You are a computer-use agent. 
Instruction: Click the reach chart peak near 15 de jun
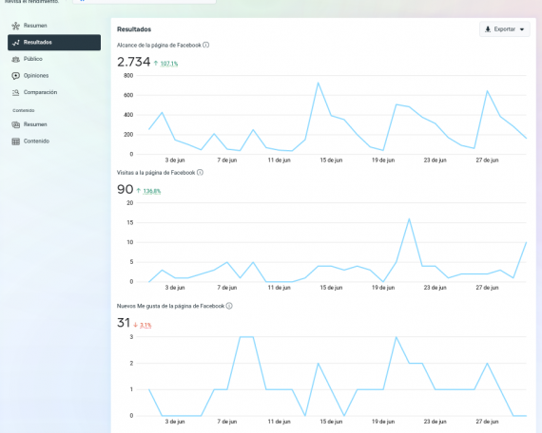point(318,84)
